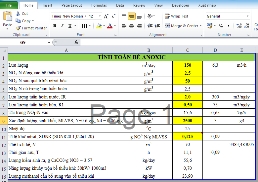Enable Wrap Text
258x182 pixels.
(176, 16)
